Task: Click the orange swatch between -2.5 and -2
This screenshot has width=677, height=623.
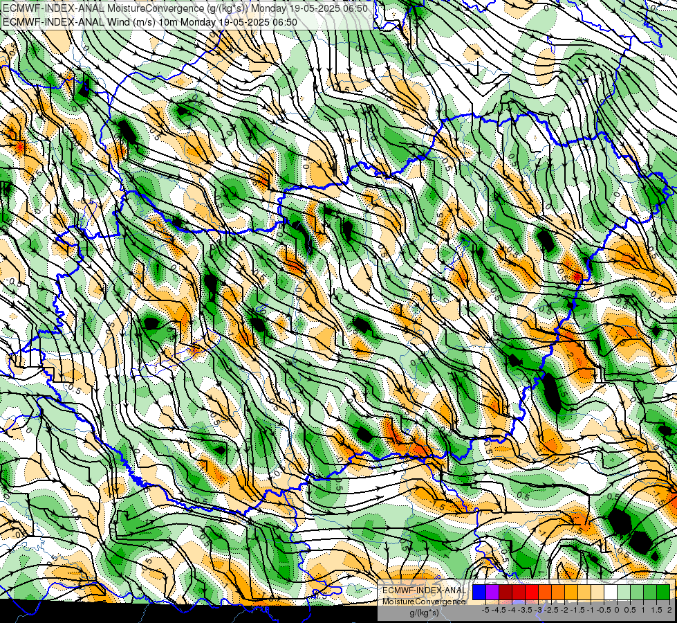Action: click(x=558, y=593)
